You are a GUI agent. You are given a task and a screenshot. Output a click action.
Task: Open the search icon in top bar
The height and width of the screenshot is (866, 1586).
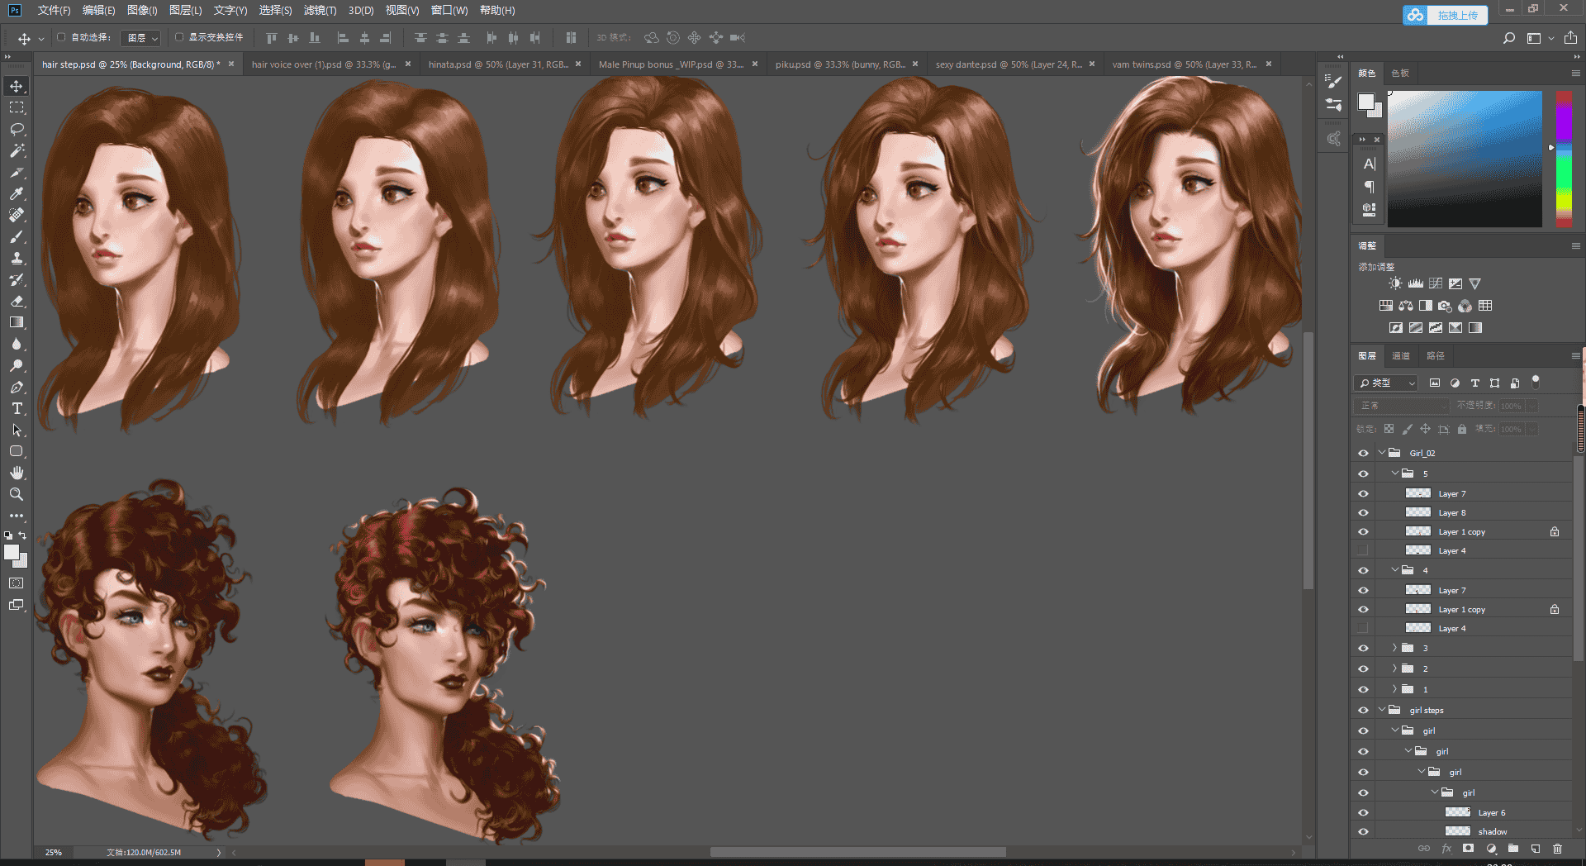1508,38
